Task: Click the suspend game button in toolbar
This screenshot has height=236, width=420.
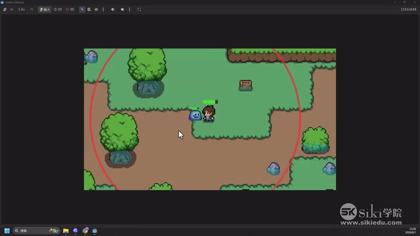Action: click(x=5, y=9)
